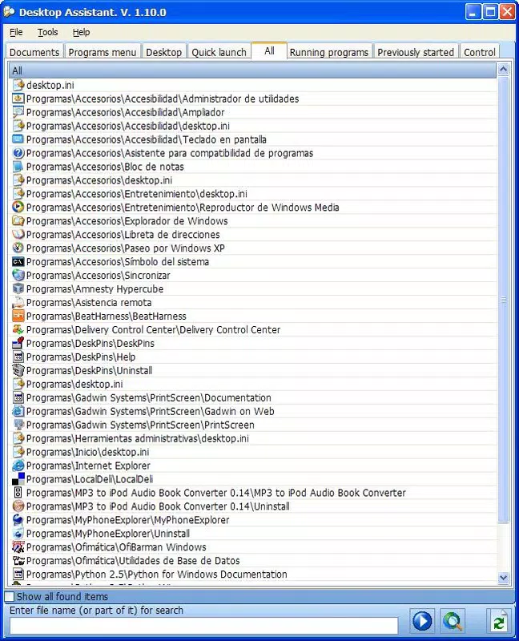Viewport: 519px width, 641px height.
Task: Select the top-level desktop.ini entry
Action: [254, 85]
